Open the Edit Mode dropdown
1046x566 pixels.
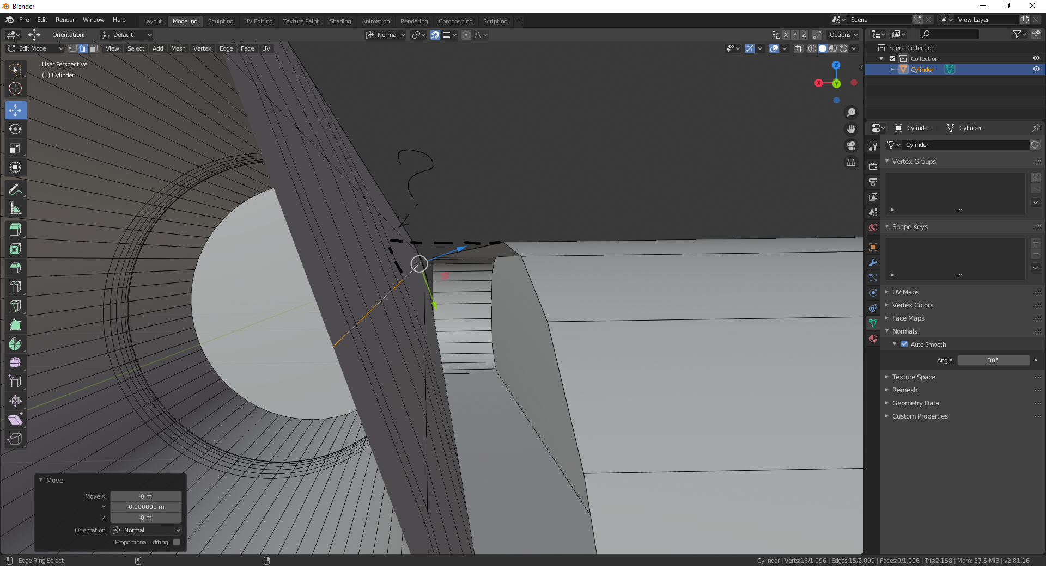[x=35, y=48]
